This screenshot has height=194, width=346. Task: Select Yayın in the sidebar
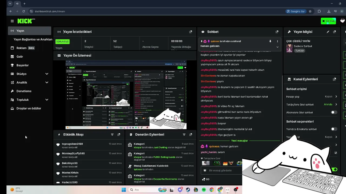(x=29, y=31)
